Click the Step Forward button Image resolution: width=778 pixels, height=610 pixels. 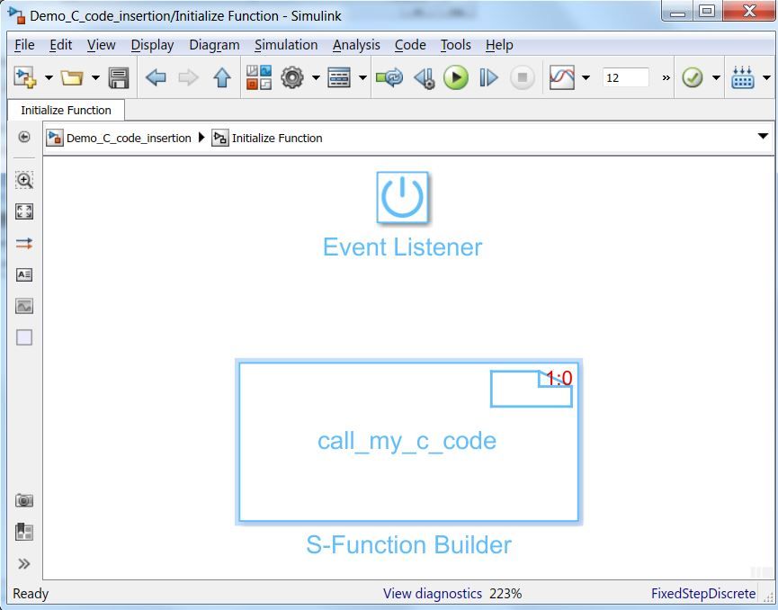488,77
